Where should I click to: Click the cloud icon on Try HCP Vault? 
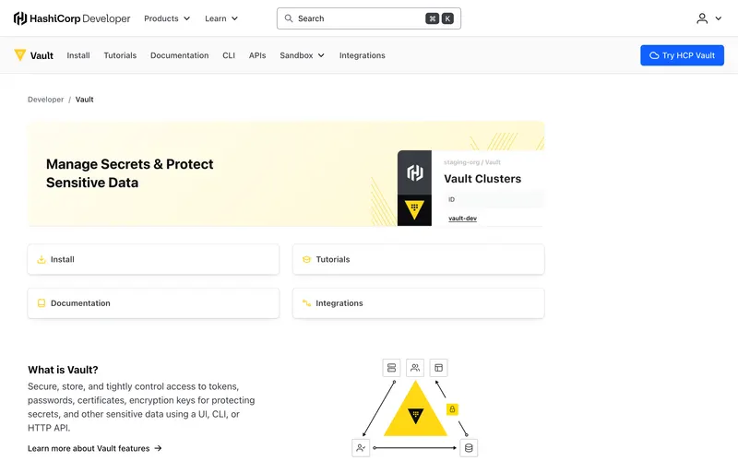point(654,55)
